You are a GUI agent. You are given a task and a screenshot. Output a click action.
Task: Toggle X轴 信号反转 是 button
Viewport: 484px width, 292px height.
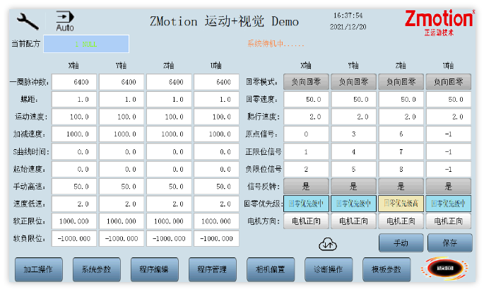click(306, 187)
